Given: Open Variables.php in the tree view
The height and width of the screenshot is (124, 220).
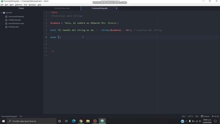Looking at the screenshot, I should pos(13,27).
